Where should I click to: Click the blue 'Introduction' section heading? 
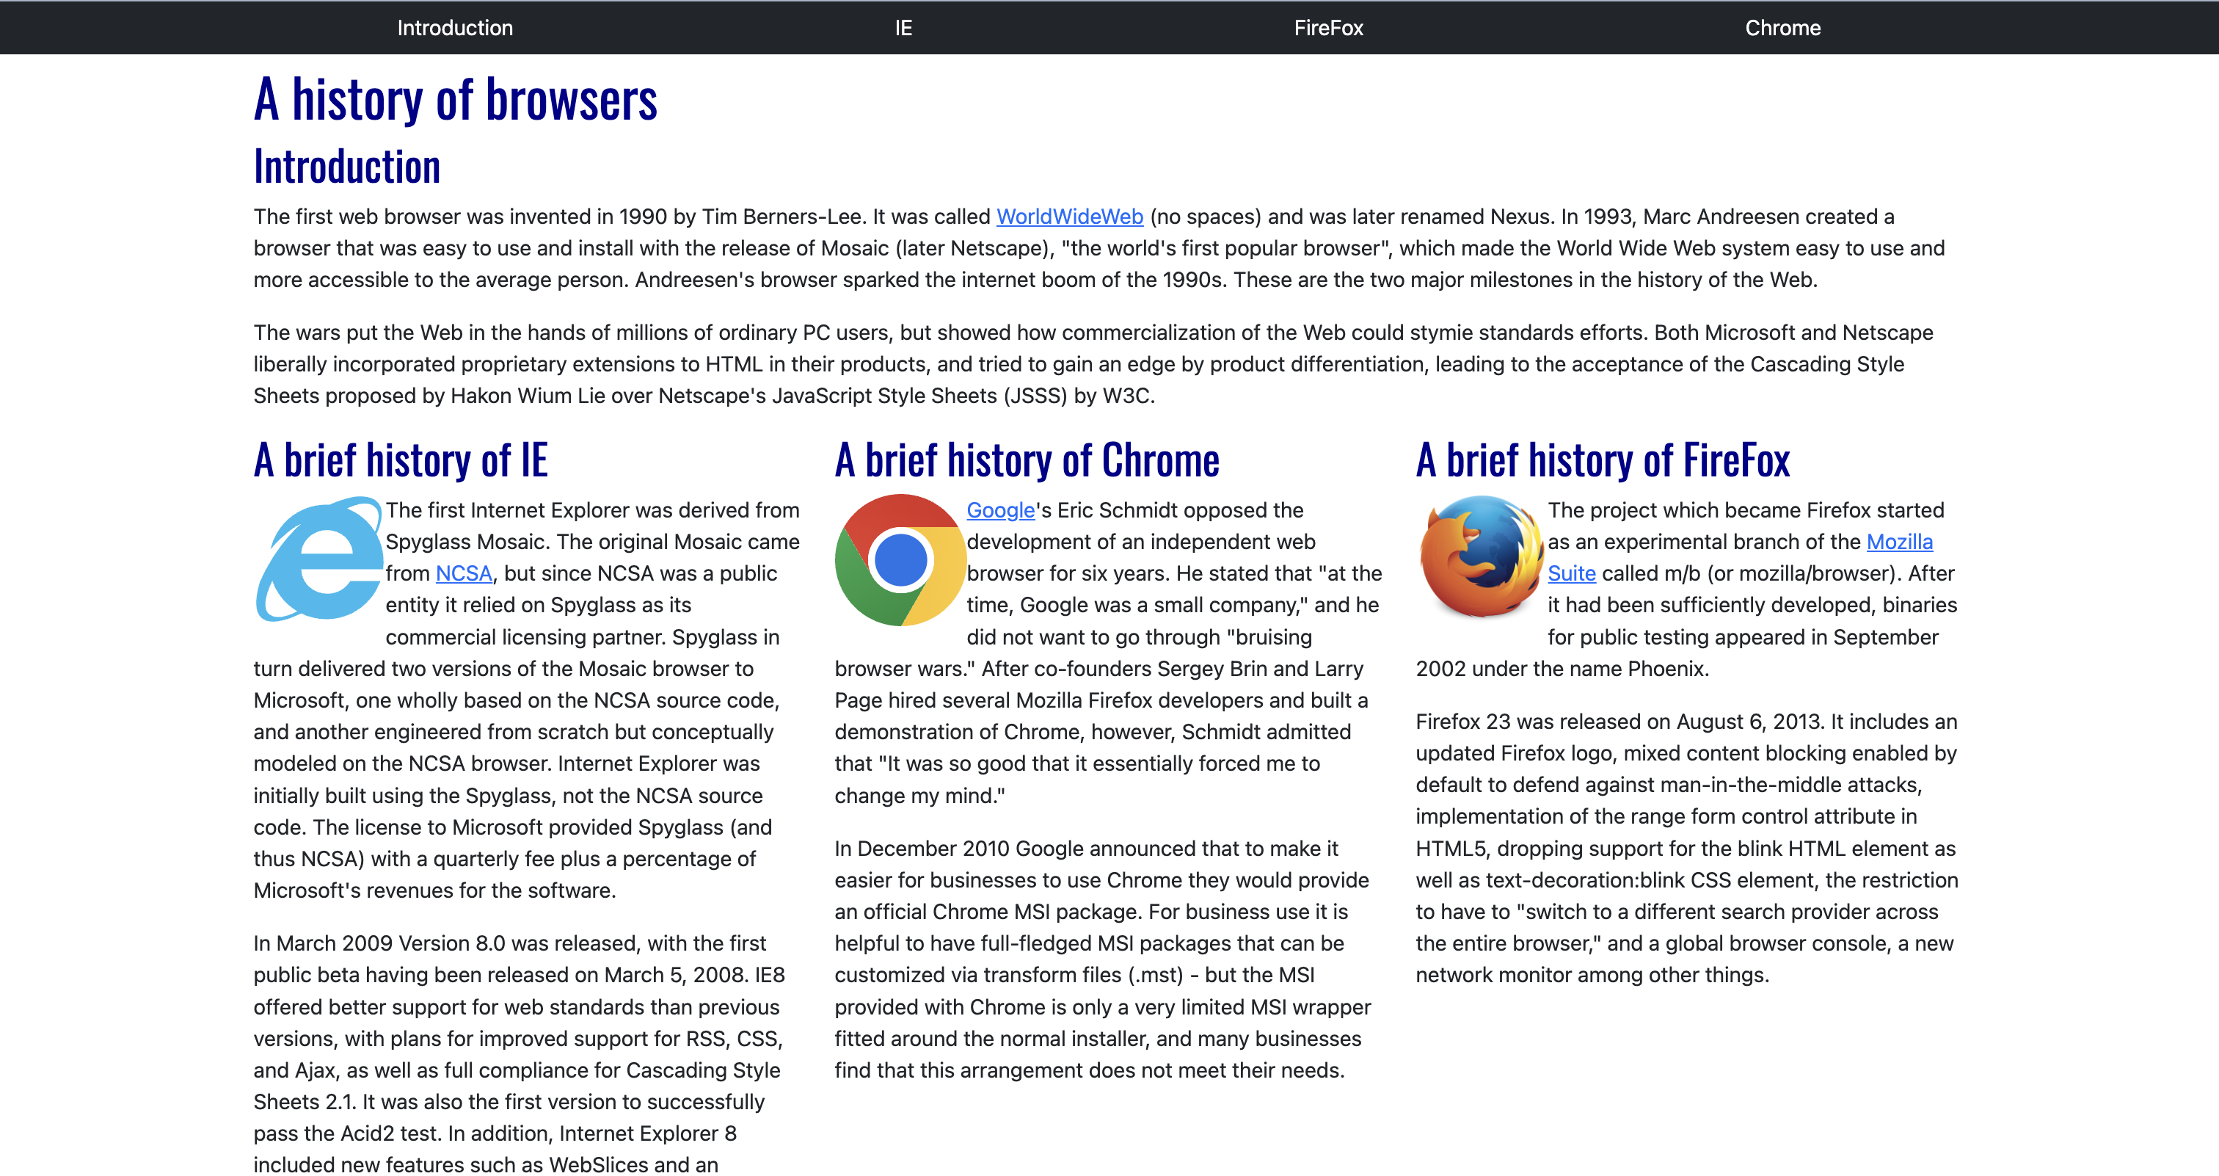point(346,165)
